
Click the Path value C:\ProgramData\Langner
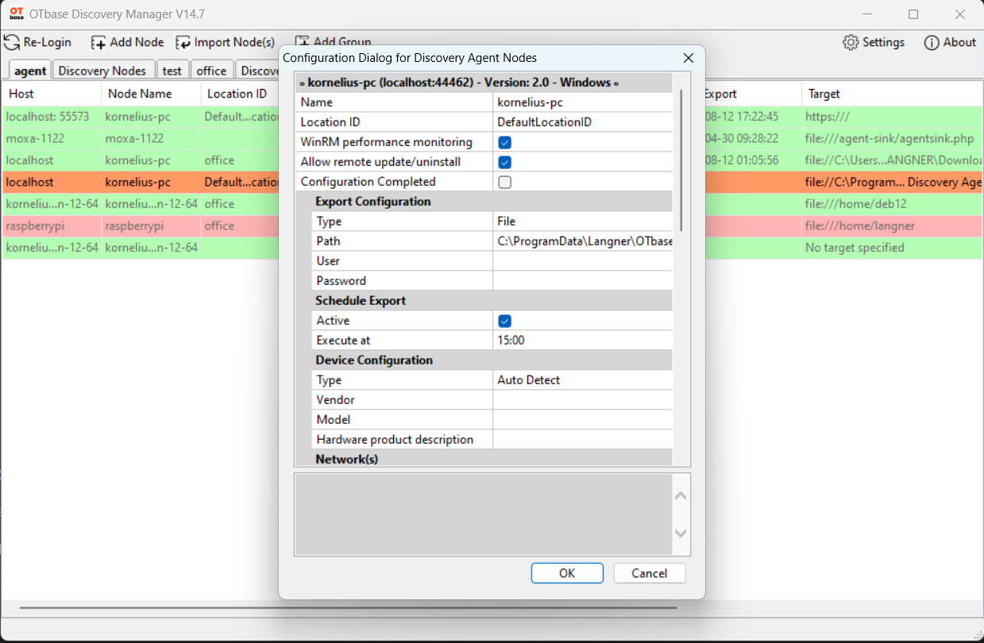tap(582, 241)
